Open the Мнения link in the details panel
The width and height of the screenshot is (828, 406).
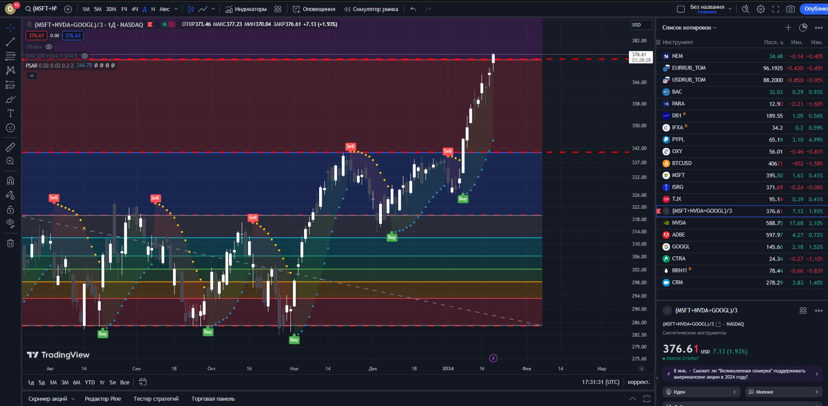(784, 392)
